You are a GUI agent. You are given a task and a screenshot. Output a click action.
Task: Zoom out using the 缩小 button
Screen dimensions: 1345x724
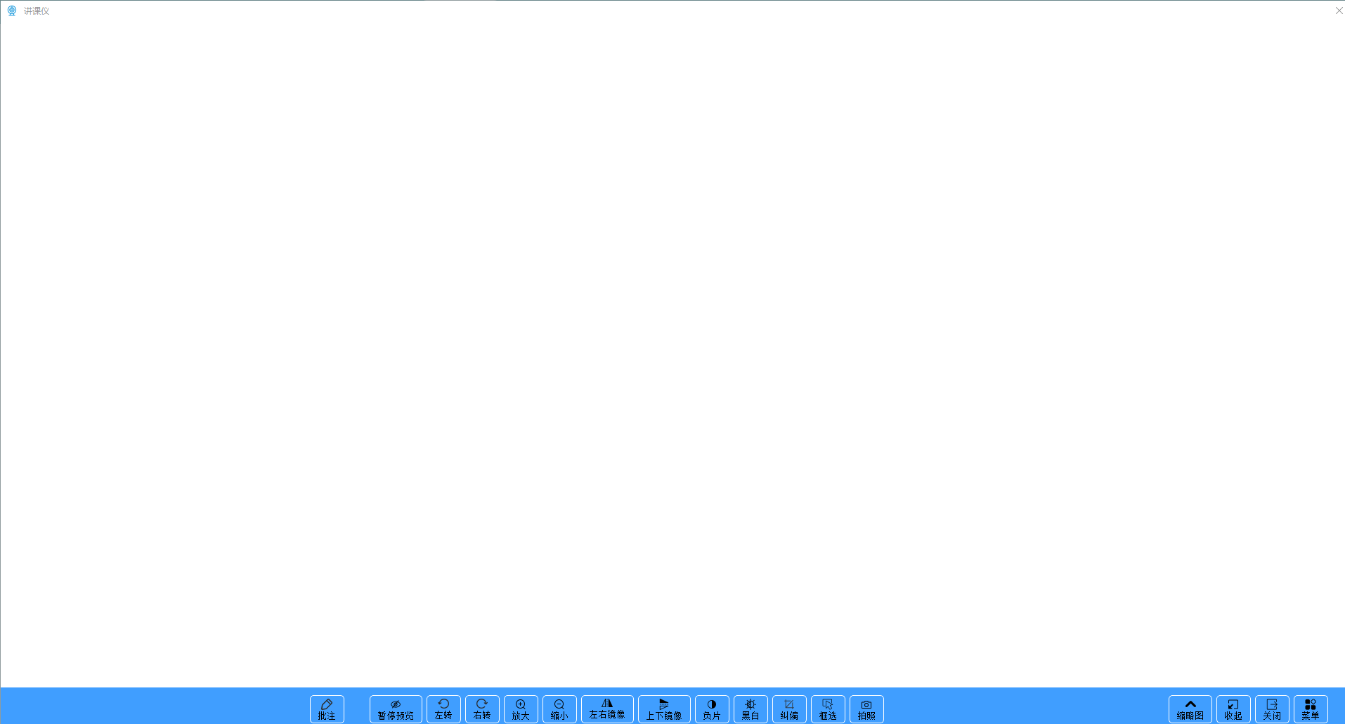[x=559, y=709]
